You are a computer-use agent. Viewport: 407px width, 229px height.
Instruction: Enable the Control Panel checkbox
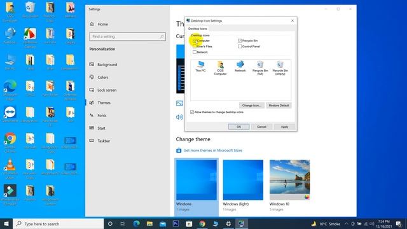240,46
